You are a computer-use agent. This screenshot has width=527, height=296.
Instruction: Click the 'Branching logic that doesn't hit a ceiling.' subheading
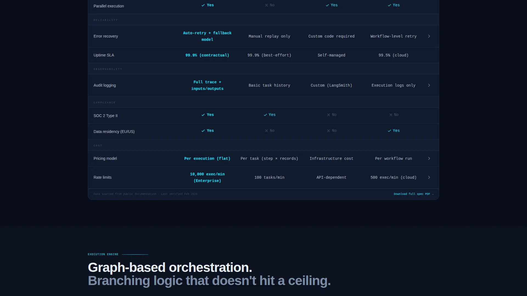[209, 281]
